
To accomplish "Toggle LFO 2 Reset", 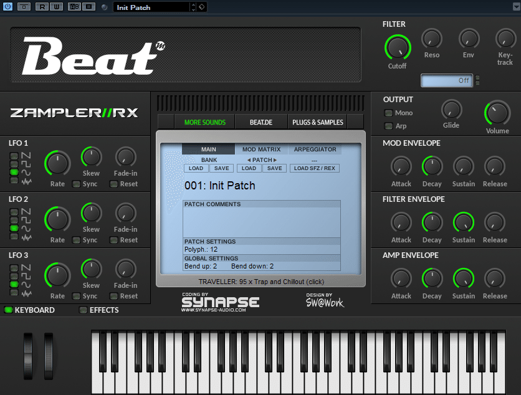I will tap(113, 240).
